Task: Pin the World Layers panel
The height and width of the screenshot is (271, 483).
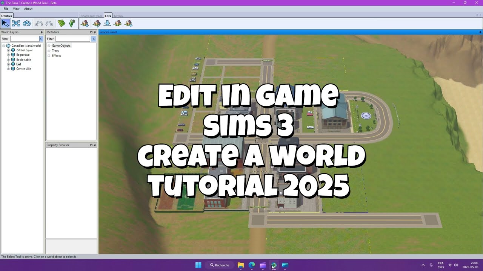Action: pos(42,32)
